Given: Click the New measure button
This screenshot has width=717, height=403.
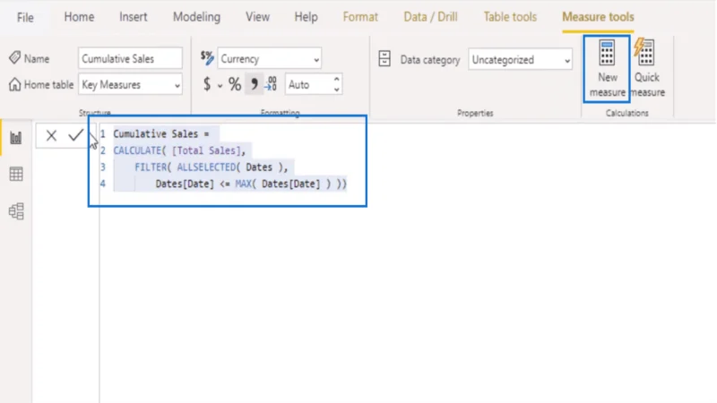Looking at the screenshot, I should coord(607,69).
